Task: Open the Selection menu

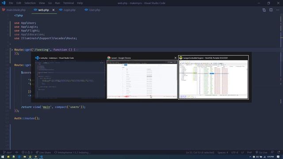Action: [30, 3]
